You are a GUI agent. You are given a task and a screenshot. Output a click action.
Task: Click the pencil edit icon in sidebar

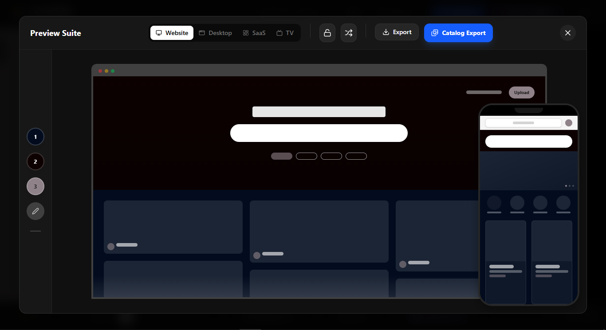35,211
